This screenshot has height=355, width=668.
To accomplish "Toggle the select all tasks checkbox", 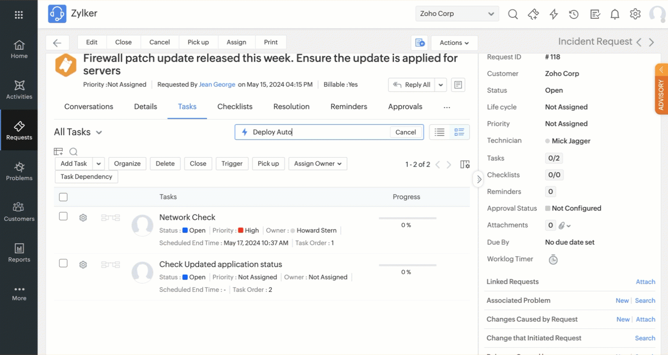I will [x=63, y=197].
